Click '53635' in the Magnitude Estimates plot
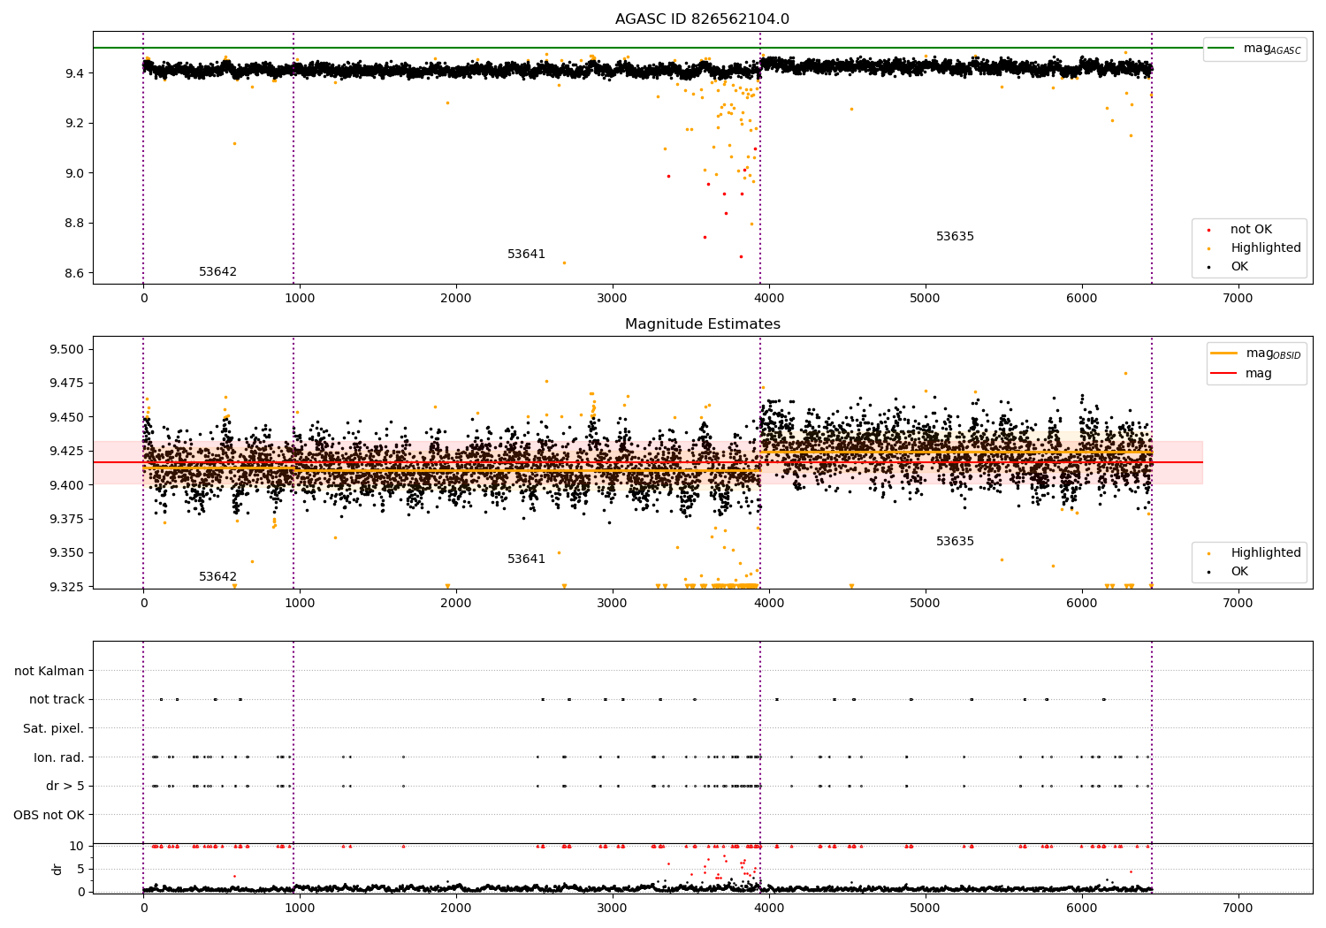 click(x=955, y=541)
